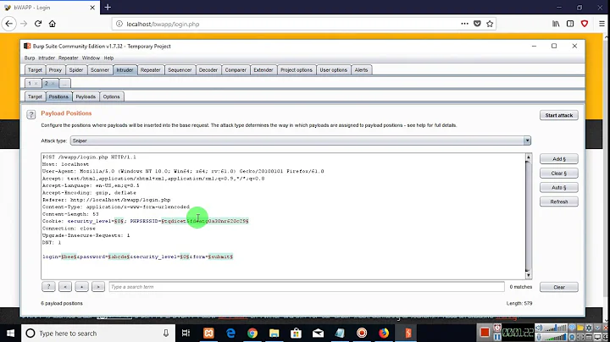Open the User options tab
Screen dimensions: 610x342
click(x=334, y=70)
